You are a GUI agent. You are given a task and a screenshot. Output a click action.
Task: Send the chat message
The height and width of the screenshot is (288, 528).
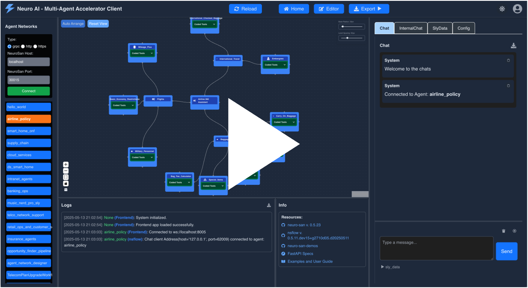pyautogui.click(x=507, y=251)
